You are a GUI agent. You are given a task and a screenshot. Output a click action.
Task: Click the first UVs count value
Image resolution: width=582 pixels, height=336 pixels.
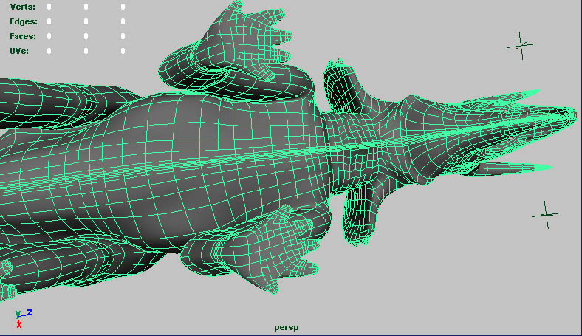coord(49,51)
